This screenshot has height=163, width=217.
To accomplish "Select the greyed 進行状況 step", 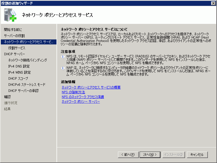I will [x=11, y=103].
